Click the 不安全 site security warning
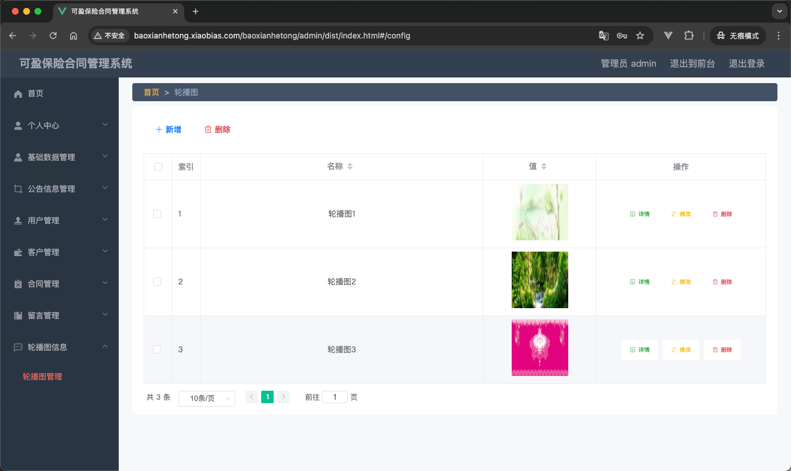 [109, 36]
